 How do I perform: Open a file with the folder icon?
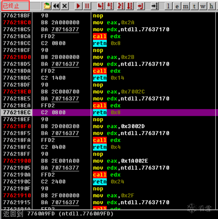47,6
